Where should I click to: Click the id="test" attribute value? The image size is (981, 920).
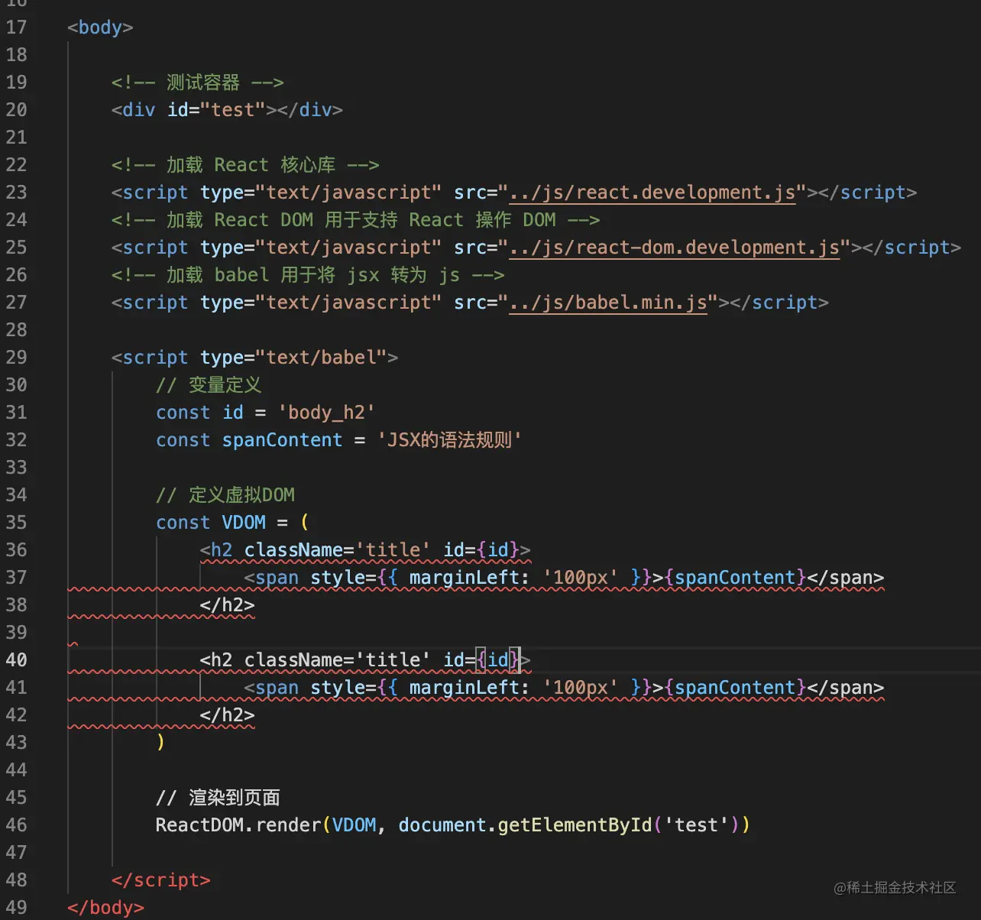click(232, 110)
